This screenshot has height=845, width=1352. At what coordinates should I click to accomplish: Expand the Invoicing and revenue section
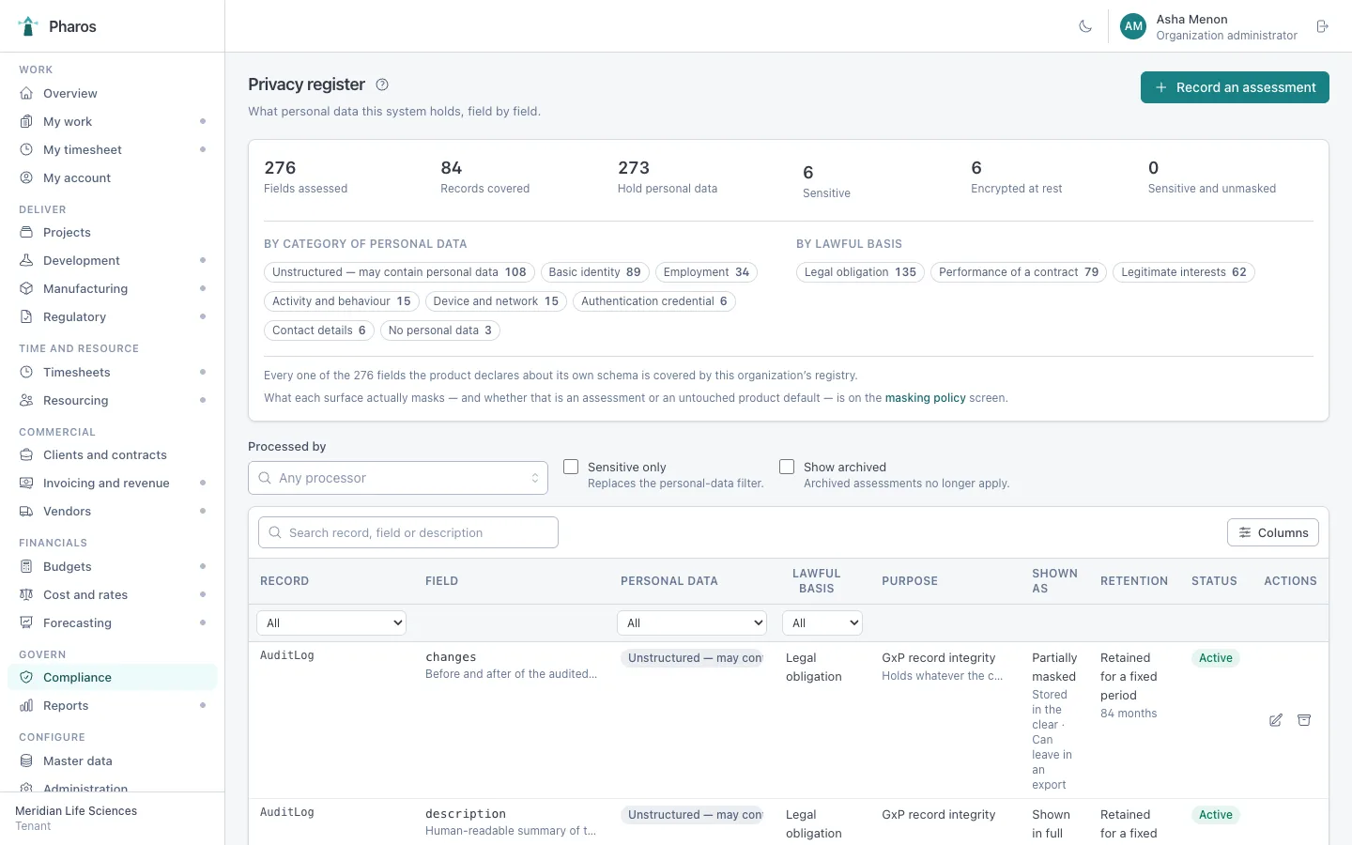coord(203,483)
